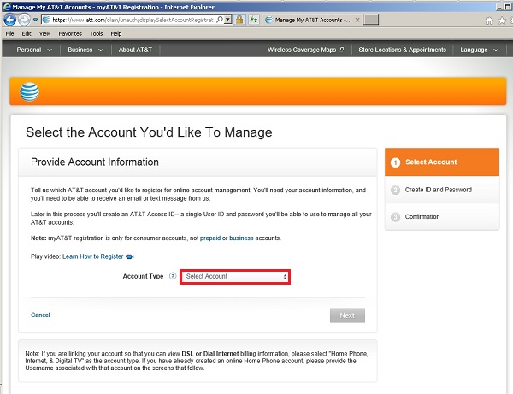The height and width of the screenshot is (394, 513).
Task: Open a new blank browser tab
Action: click(371, 20)
